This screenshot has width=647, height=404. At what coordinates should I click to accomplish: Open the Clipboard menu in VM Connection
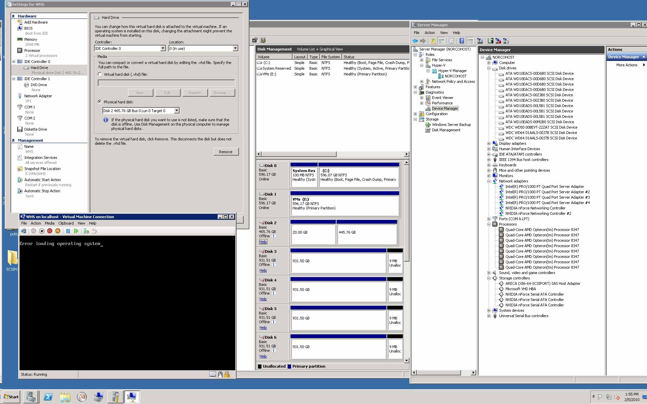point(66,223)
